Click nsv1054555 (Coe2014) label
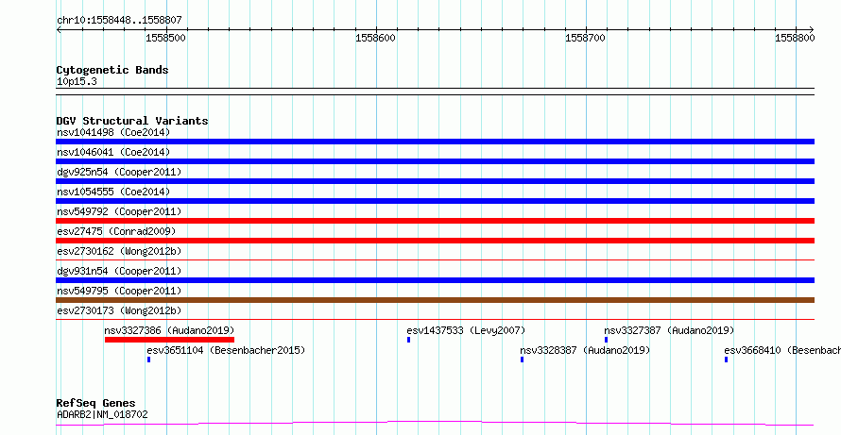The height and width of the screenshot is (435, 841). 113,192
